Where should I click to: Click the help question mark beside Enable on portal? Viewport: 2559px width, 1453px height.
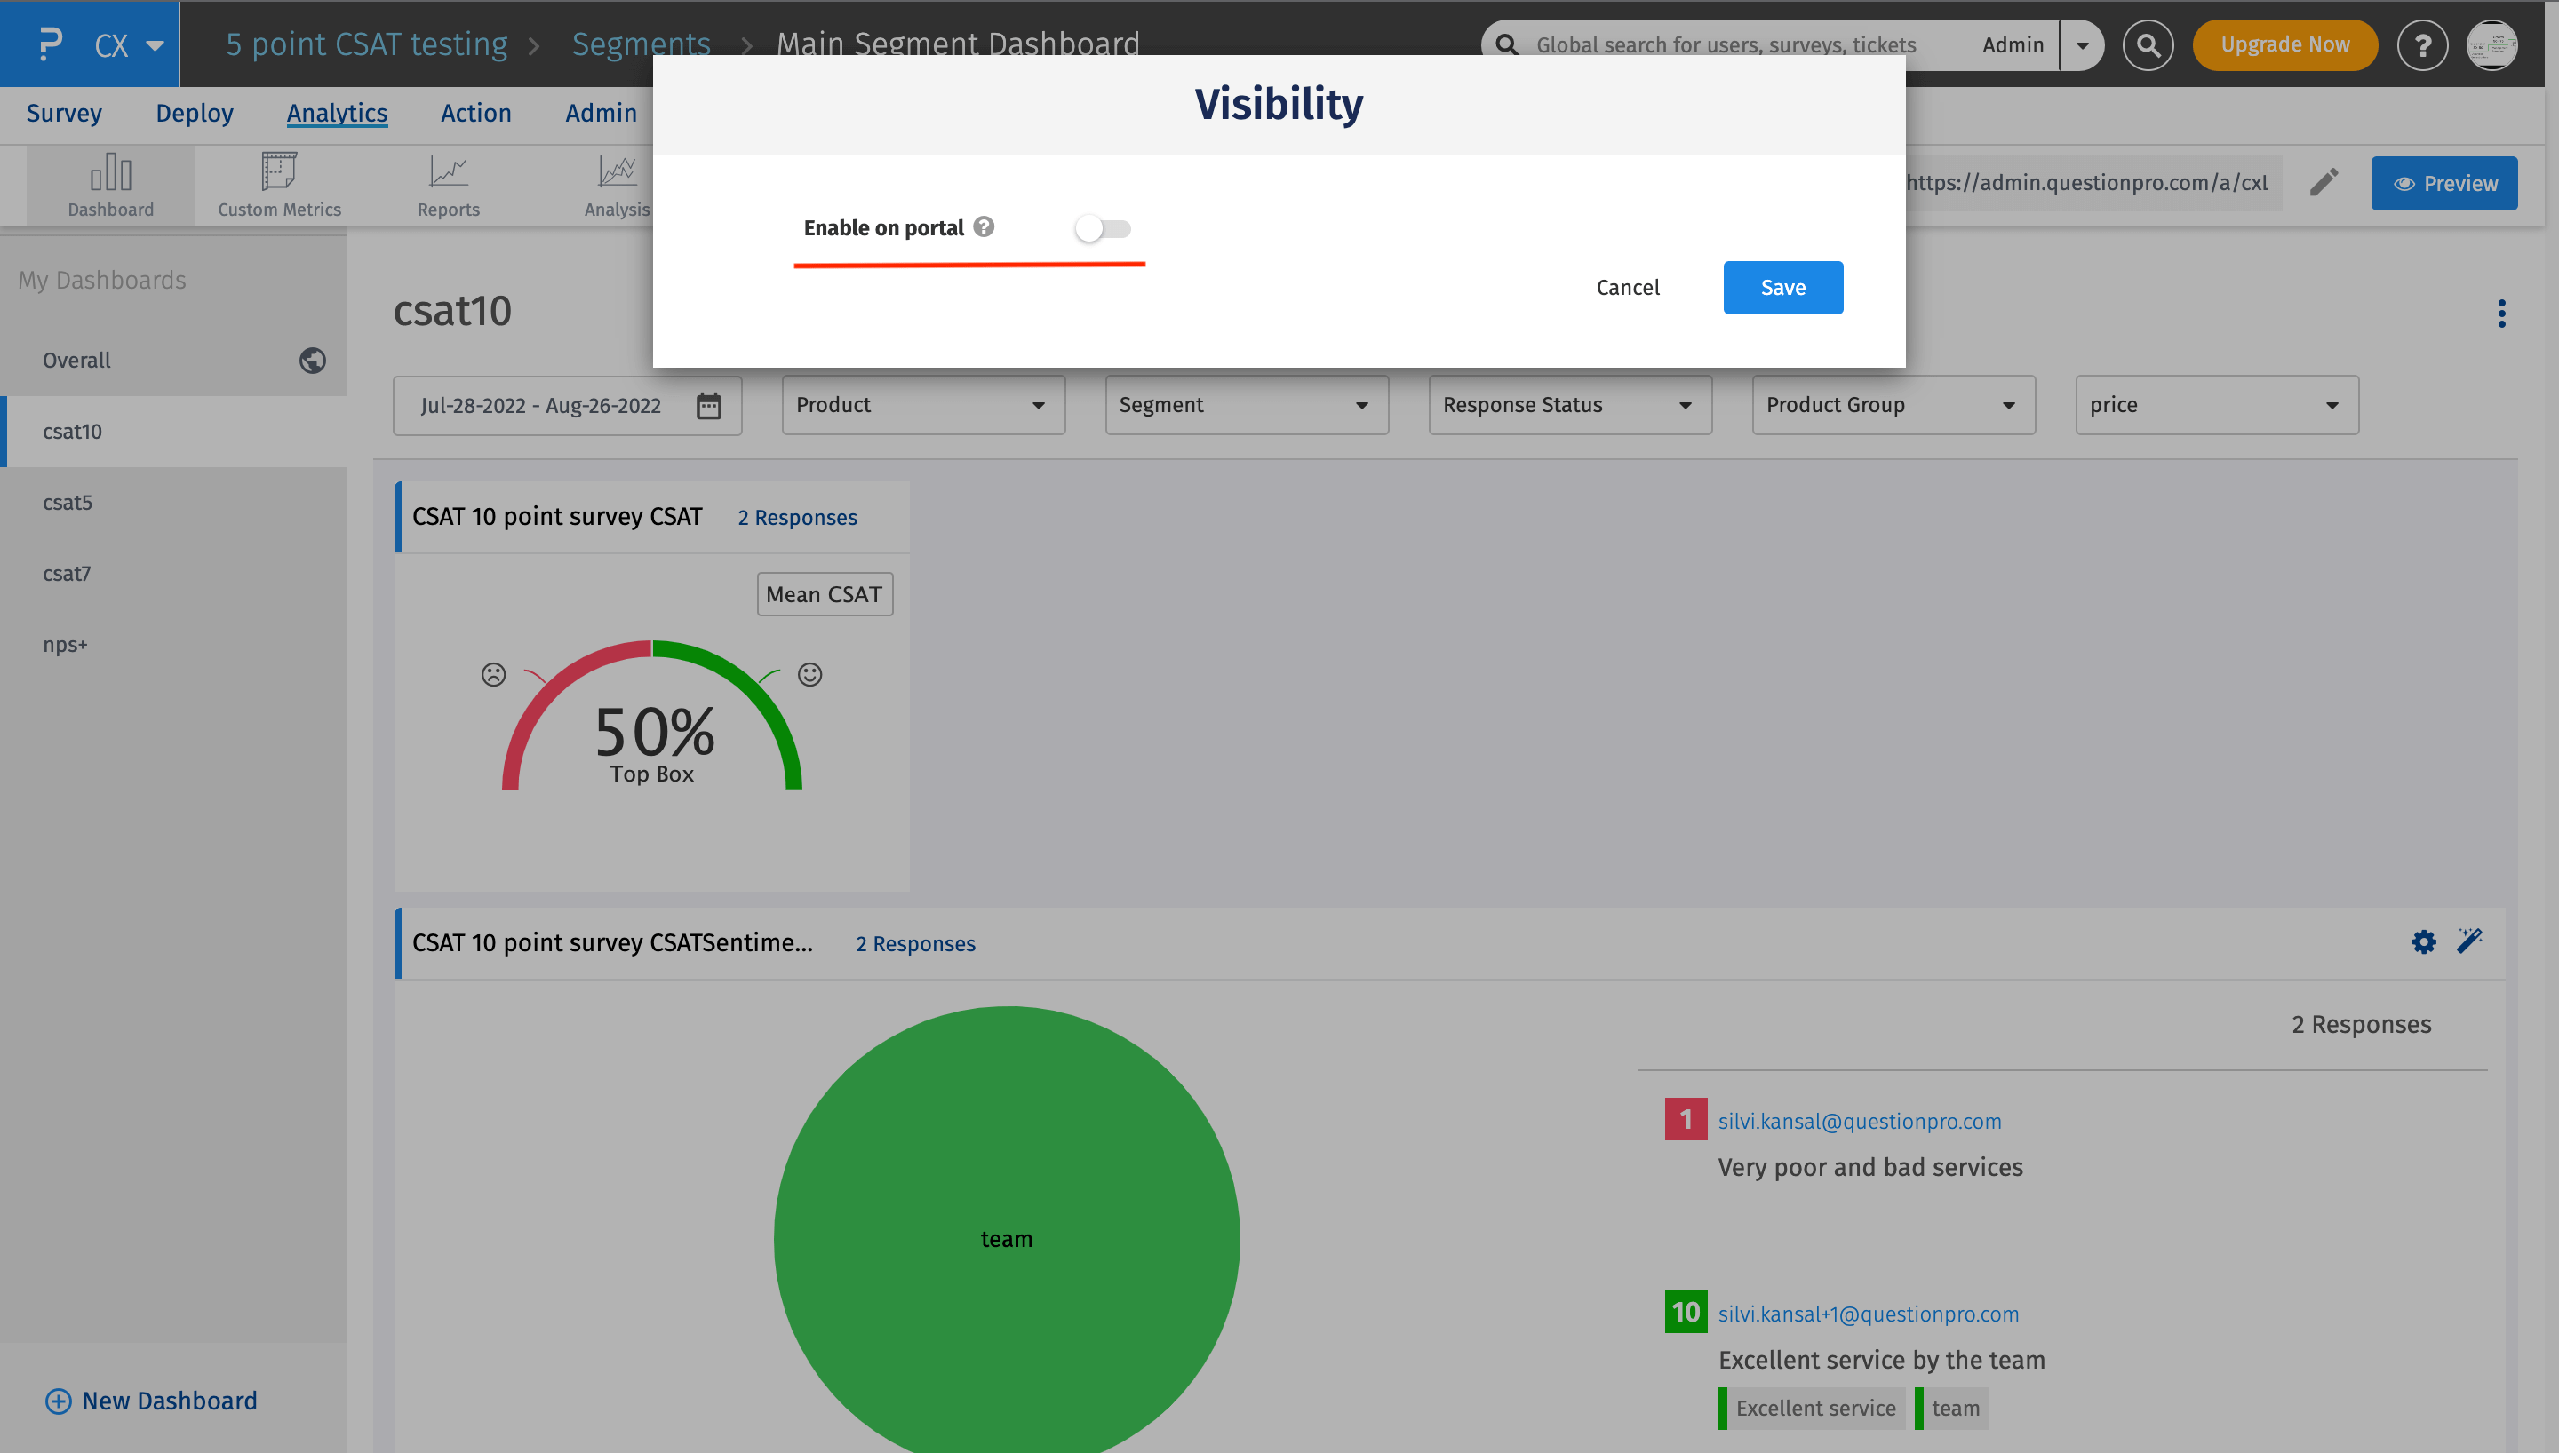pos(985,227)
